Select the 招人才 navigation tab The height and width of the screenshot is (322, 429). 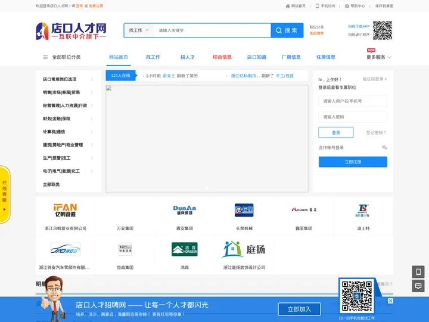click(x=188, y=57)
